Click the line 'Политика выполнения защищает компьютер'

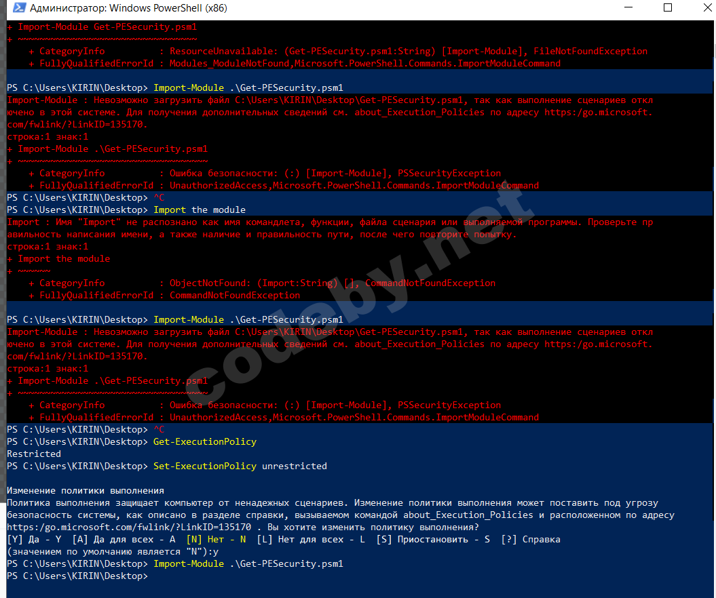tap(333, 503)
